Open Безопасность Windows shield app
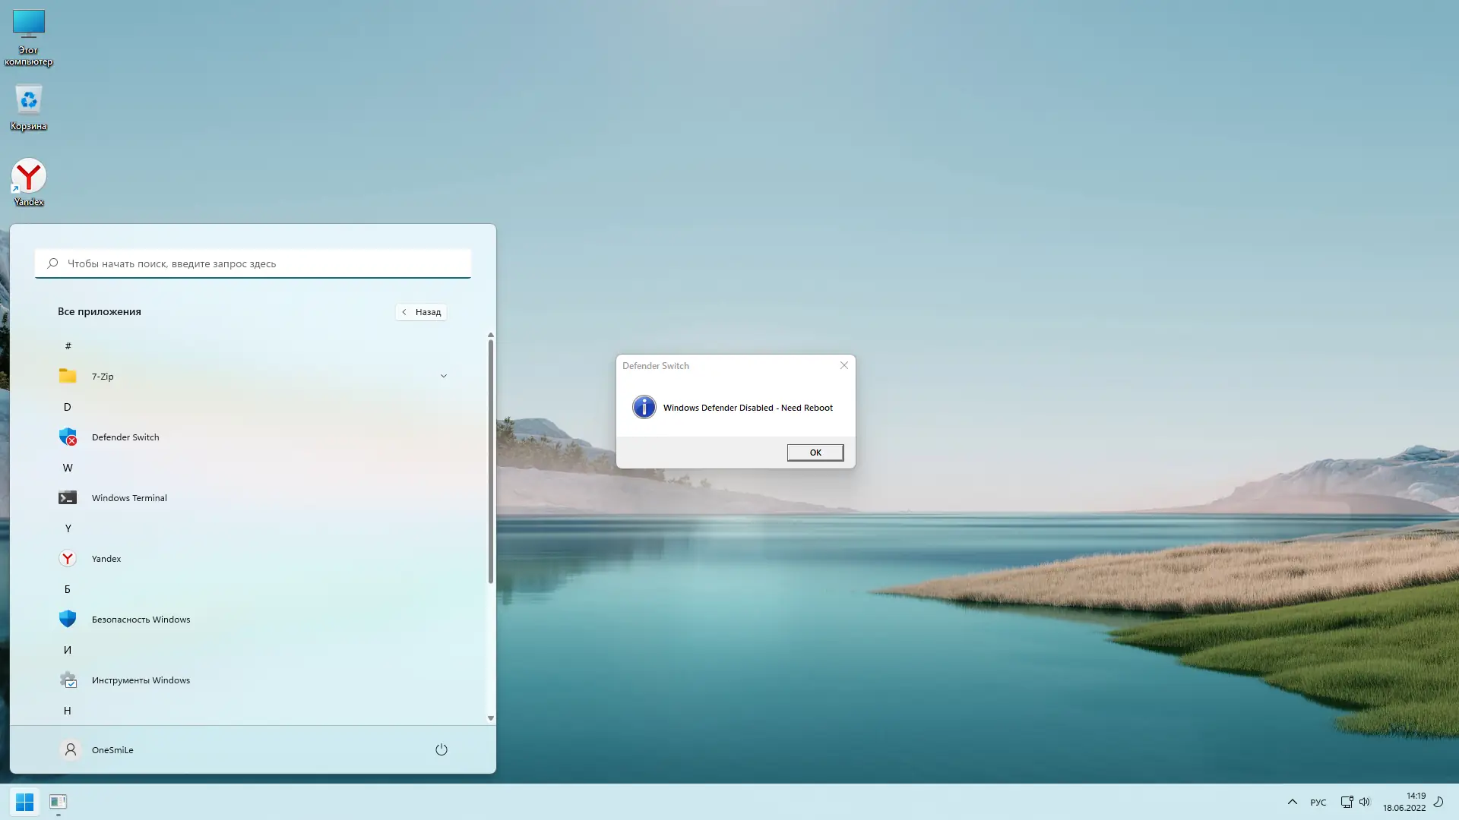Viewport: 1459px width, 820px height. pos(141,620)
